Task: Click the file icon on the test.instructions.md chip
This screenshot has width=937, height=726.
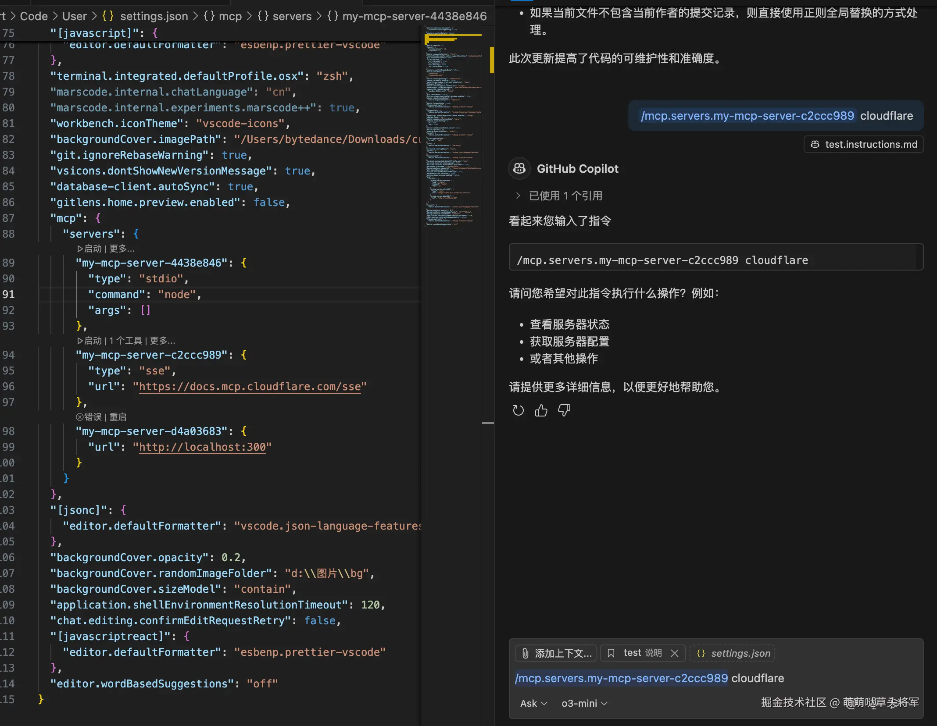Action: 815,144
